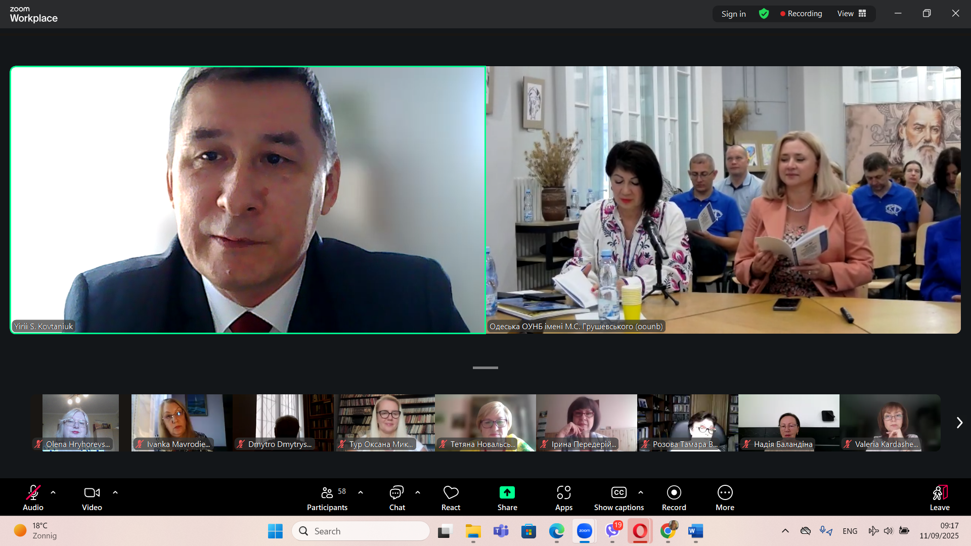Toggle Show captions button

coord(619,498)
